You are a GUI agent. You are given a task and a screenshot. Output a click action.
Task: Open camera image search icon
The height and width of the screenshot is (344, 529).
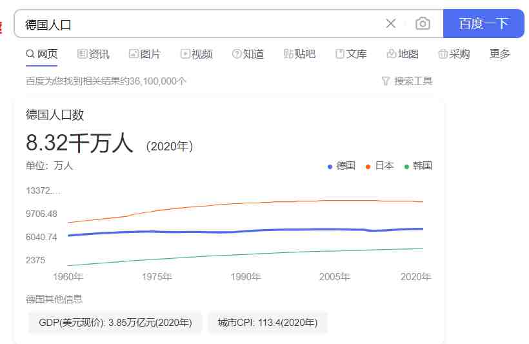(x=423, y=23)
